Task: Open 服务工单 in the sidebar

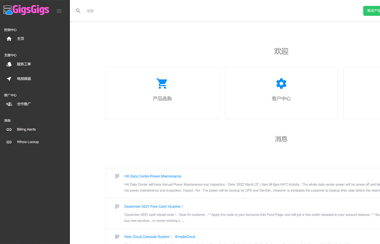Action: pos(24,64)
